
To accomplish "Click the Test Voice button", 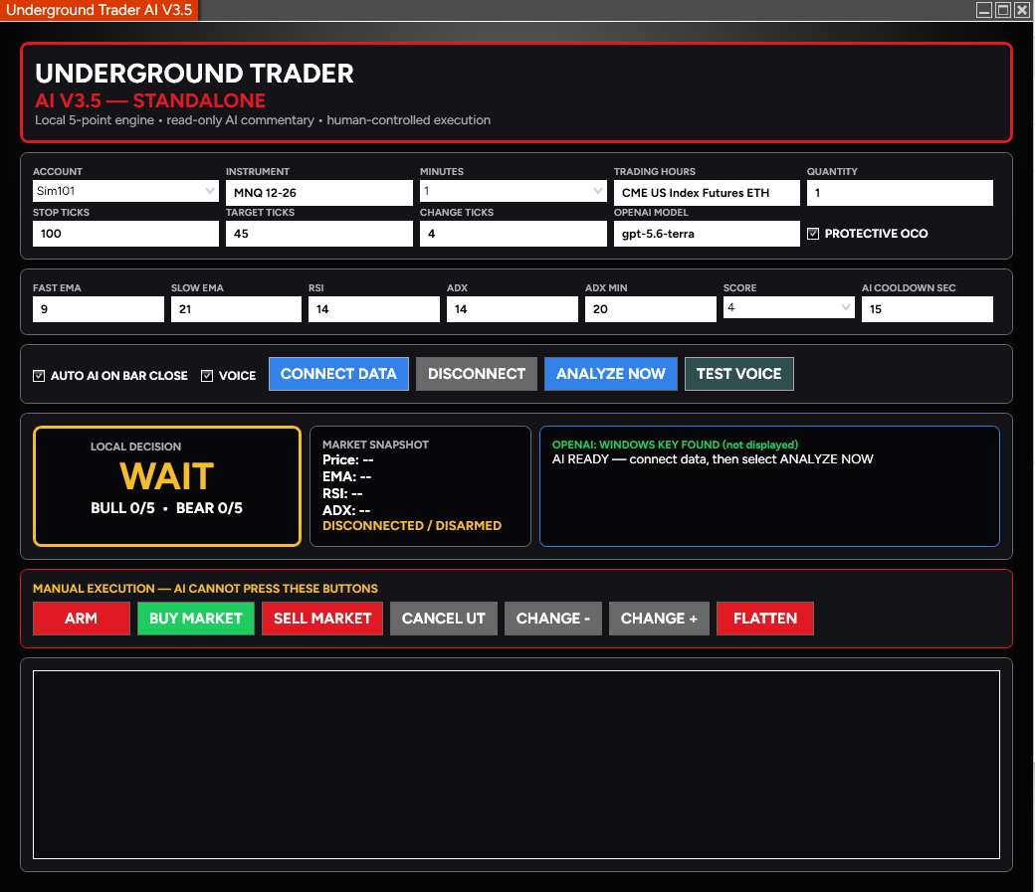I will [738, 374].
